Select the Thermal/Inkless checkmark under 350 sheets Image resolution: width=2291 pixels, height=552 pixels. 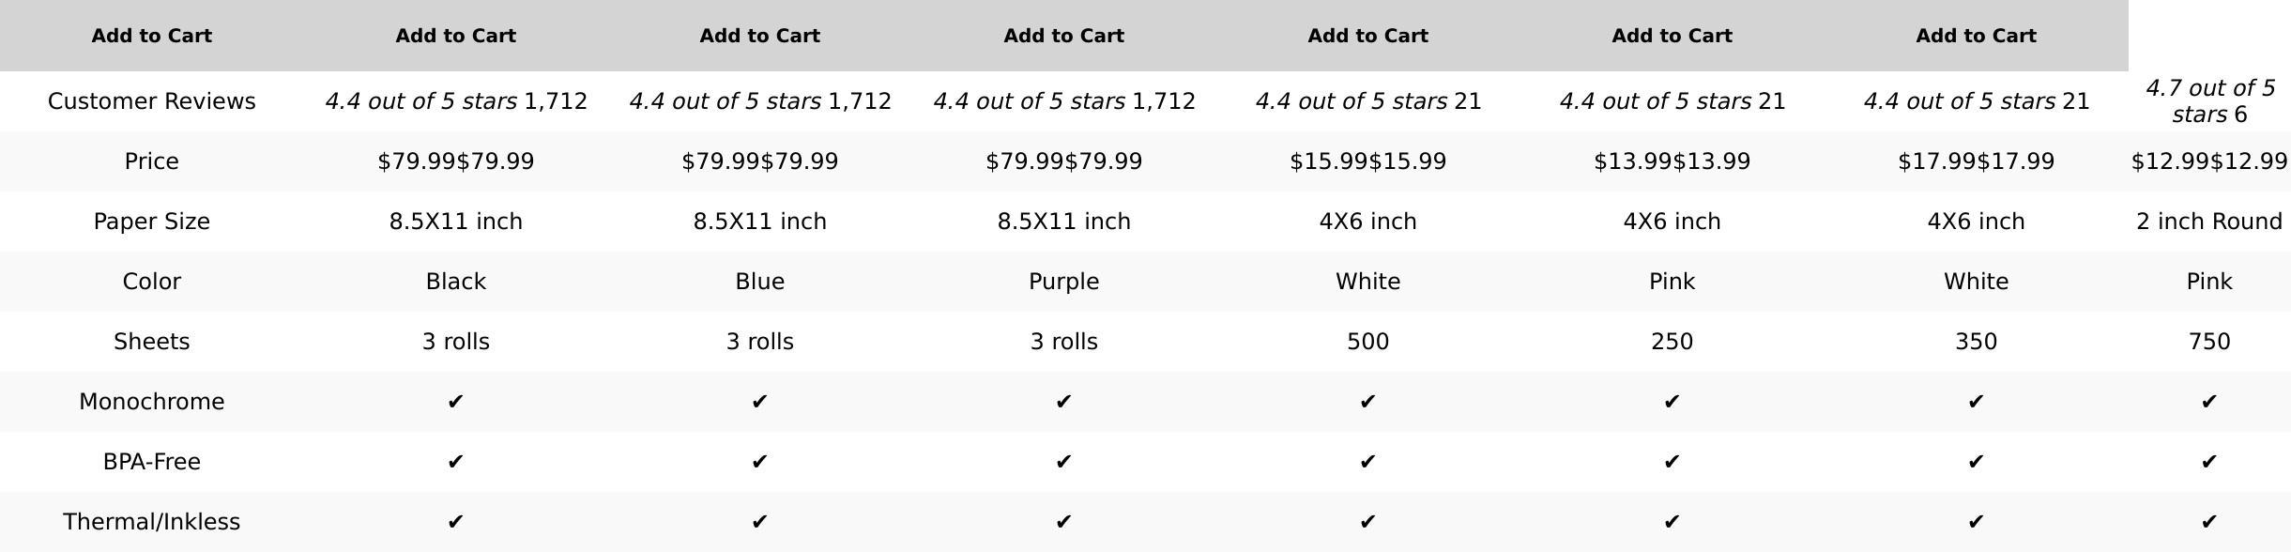pyautogui.click(x=1976, y=522)
